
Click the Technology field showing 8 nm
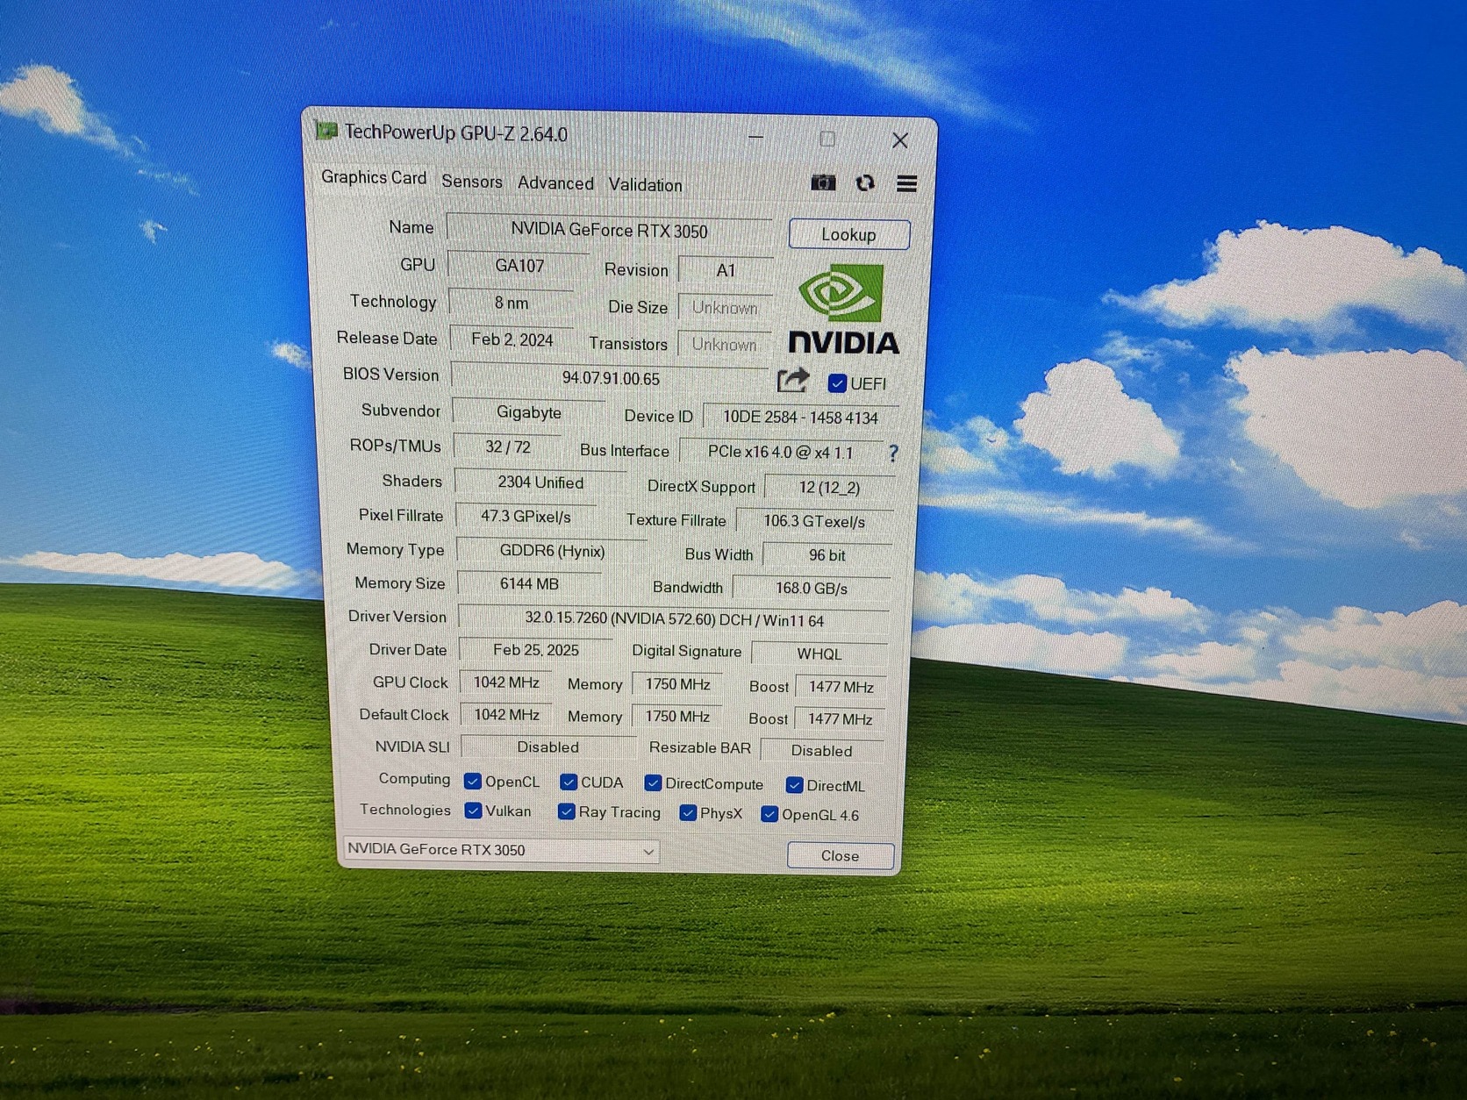point(512,303)
